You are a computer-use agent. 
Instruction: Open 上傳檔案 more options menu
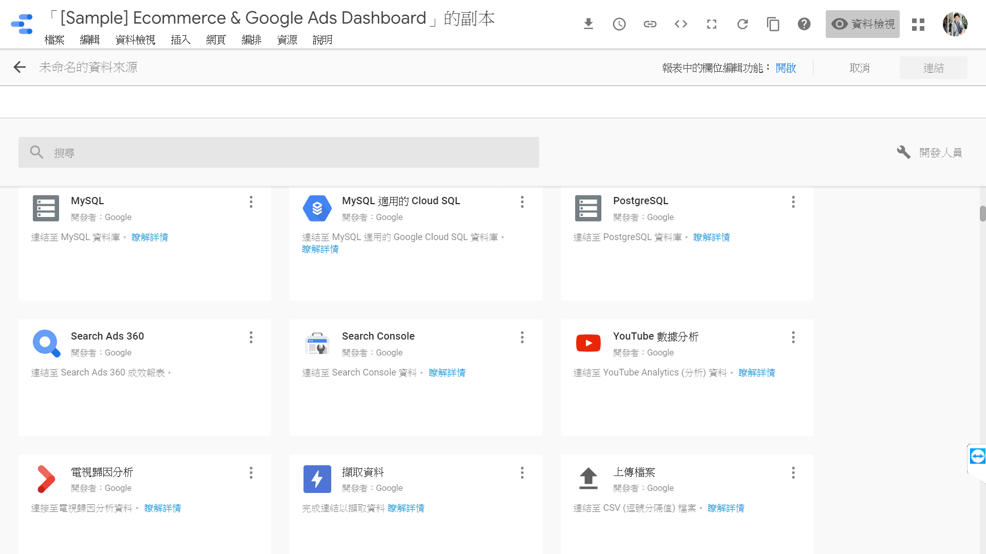click(793, 472)
